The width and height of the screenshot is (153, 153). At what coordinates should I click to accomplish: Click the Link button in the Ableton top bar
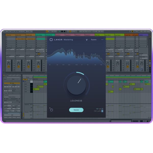(5, 31)
